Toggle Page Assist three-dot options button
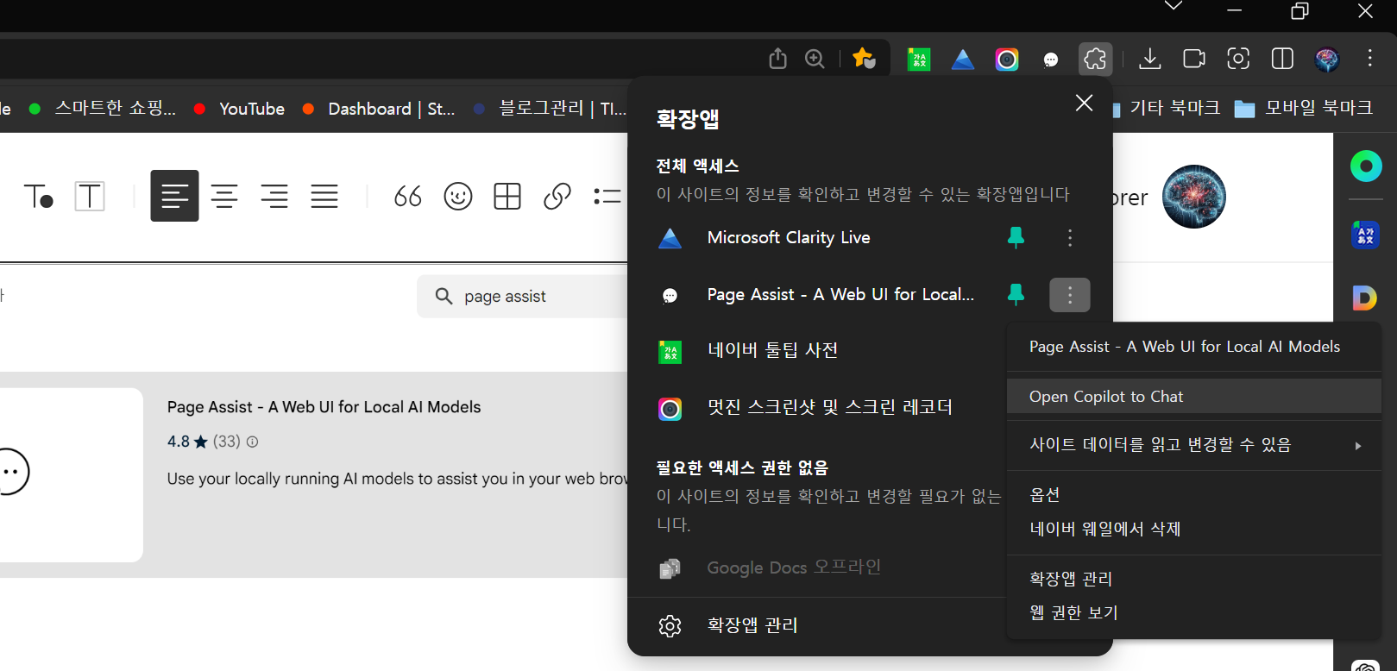Screen dimensions: 1397x671 pos(1070,296)
